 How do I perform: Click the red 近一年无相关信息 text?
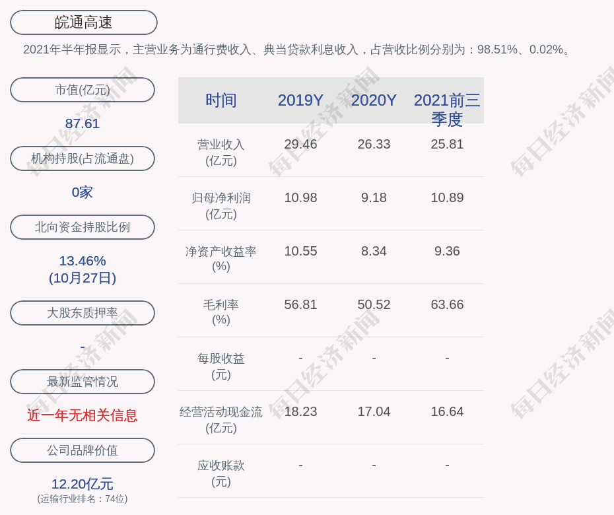[x=83, y=415]
